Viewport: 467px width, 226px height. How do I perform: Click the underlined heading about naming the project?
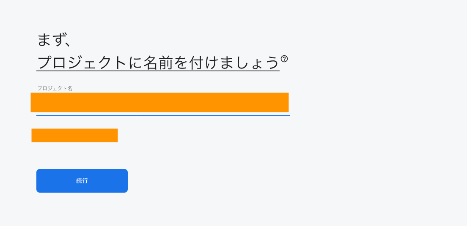point(158,63)
